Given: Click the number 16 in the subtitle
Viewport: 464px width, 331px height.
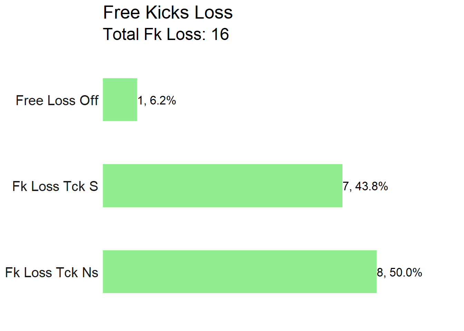Looking at the screenshot, I should pyautogui.click(x=220, y=34).
